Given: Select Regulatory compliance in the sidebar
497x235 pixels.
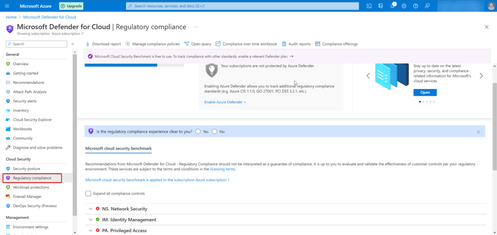Looking at the screenshot, I should 32,178.
